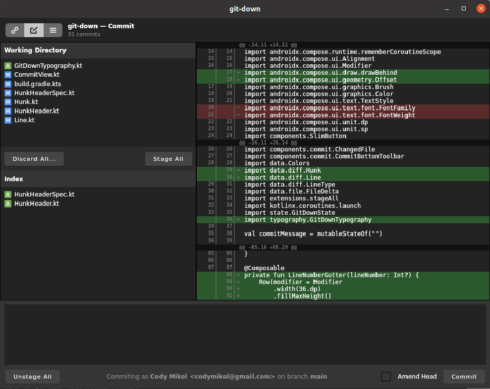Select build.gradle.kts file entry
Screen dimensions: 490x389
pos(38,84)
